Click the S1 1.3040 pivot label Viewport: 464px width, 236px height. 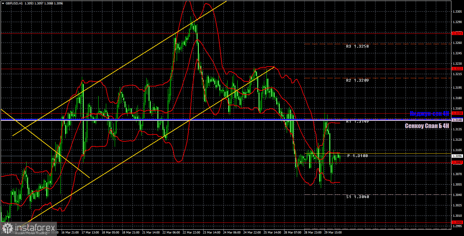(x=357, y=197)
